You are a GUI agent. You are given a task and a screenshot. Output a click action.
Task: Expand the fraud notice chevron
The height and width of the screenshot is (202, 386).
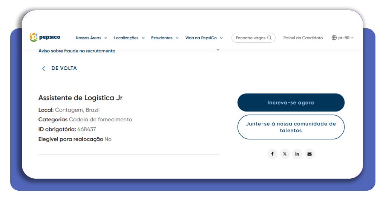point(218,50)
